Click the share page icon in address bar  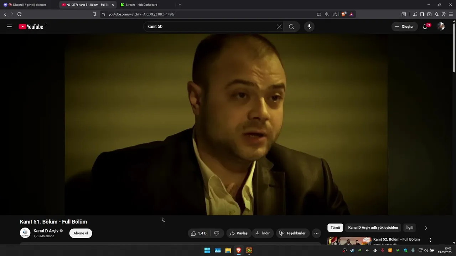[335, 14]
